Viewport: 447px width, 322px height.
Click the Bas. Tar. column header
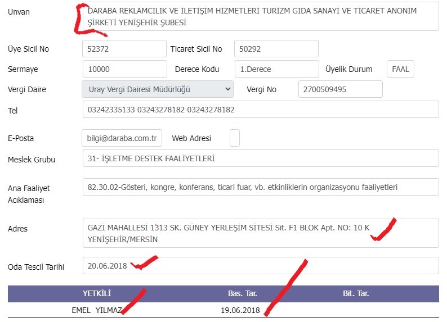242,293
